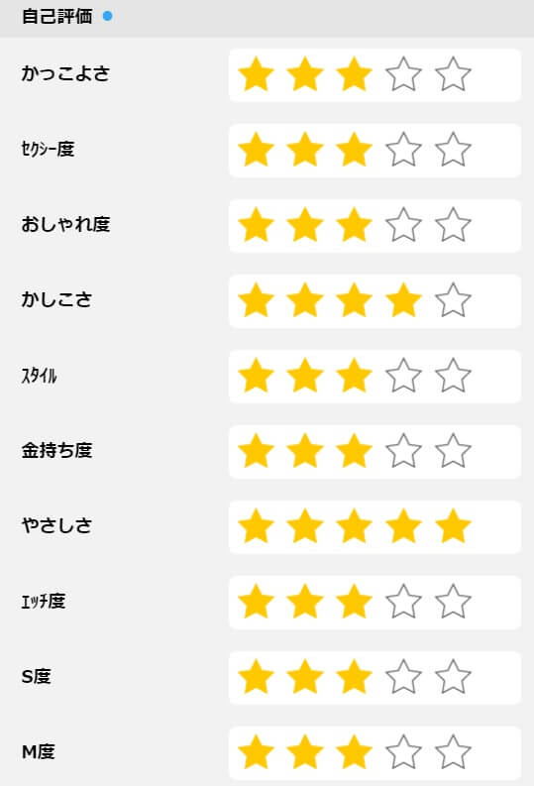
Task: Click the やさしさ label text
Action: point(57,525)
